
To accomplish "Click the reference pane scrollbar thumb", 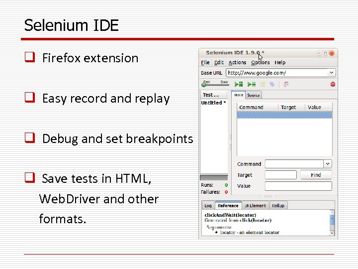I will coord(332,220).
